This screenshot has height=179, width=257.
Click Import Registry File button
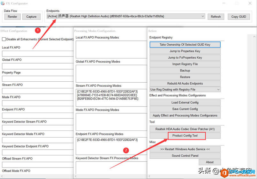coord(185,64)
